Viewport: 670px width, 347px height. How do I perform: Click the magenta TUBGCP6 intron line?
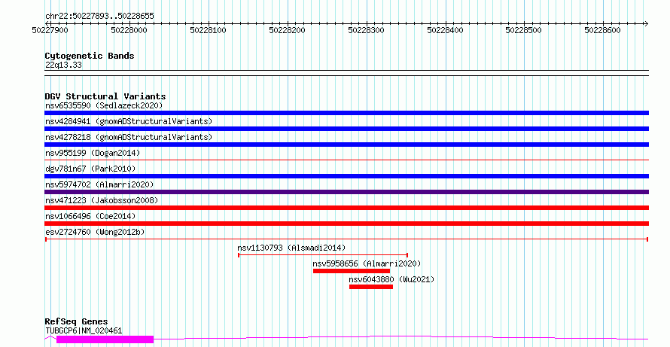pyautogui.click(x=400, y=336)
